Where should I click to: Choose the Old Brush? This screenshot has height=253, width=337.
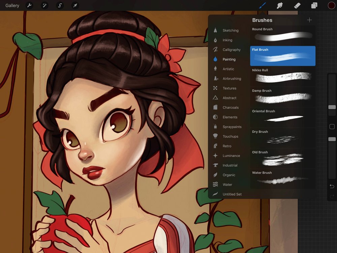[283, 158]
